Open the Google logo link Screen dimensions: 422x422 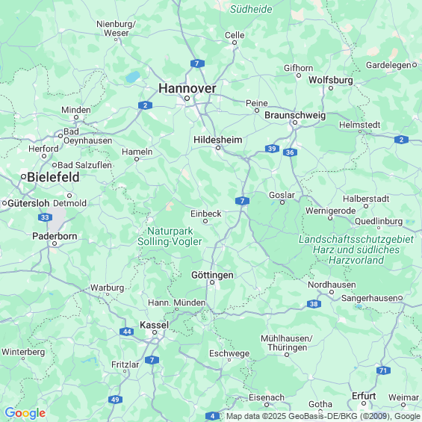25,413
